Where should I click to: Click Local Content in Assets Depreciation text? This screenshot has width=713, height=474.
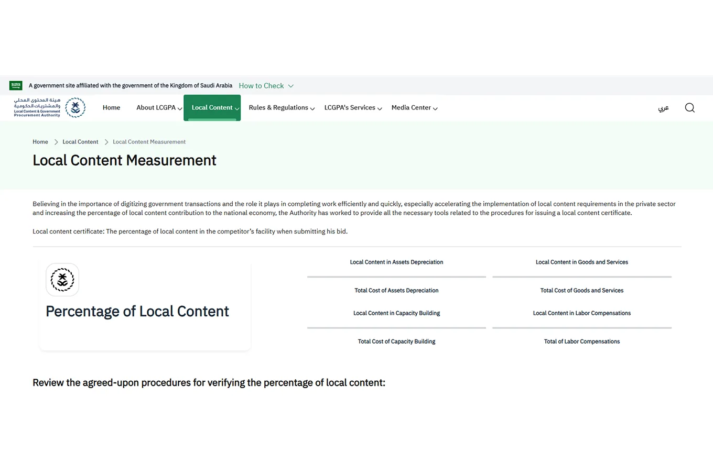click(396, 262)
